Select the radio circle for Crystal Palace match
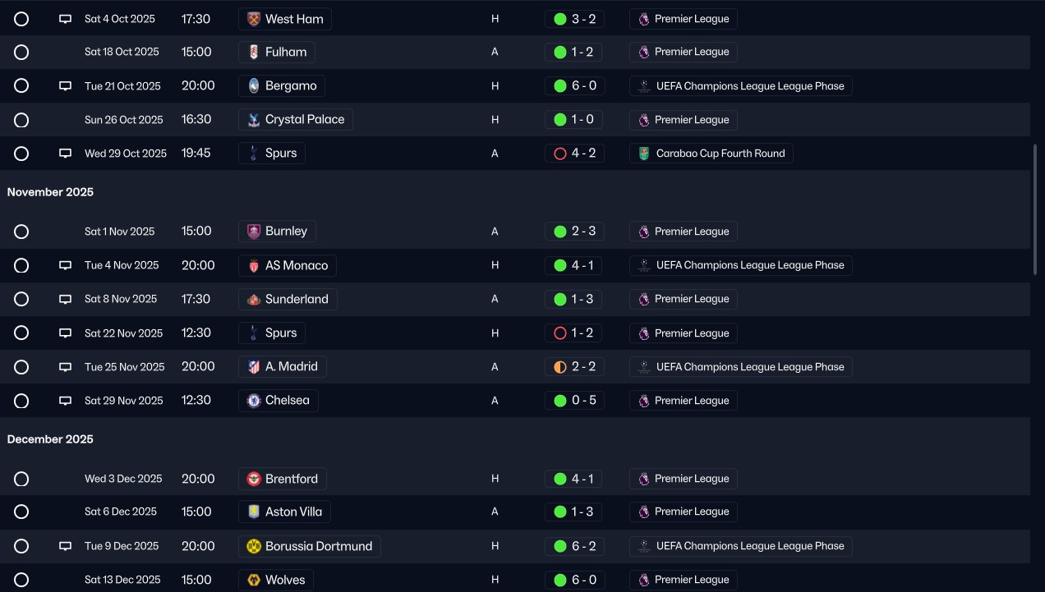Viewport: 1045px width, 592px height. (21, 120)
